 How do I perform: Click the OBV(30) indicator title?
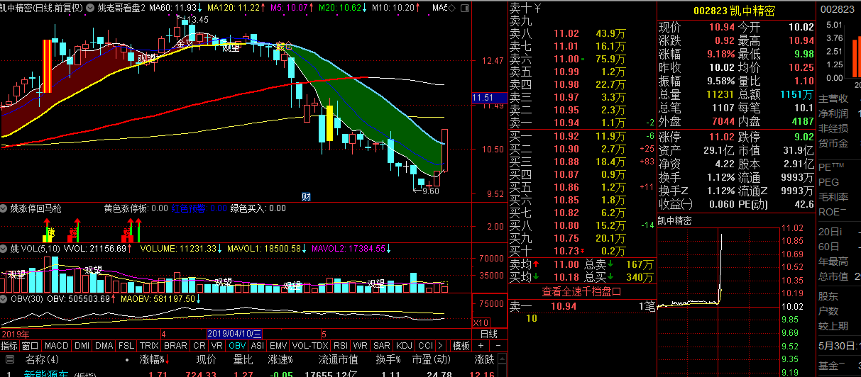click(x=26, y=298)
